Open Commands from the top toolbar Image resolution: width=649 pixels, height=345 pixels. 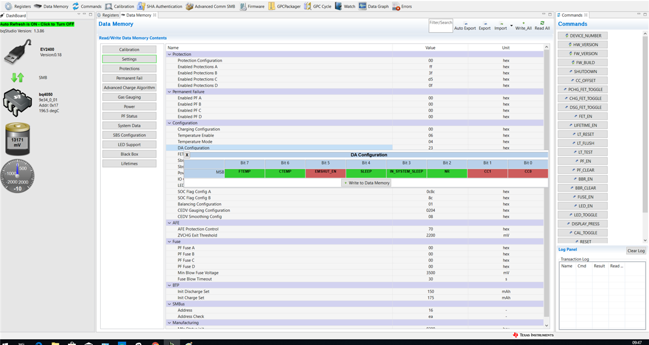click(x=87, y=6)
